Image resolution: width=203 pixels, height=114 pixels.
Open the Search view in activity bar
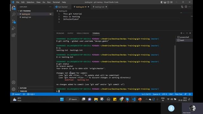pyautogui.click(x=13, y=14)
